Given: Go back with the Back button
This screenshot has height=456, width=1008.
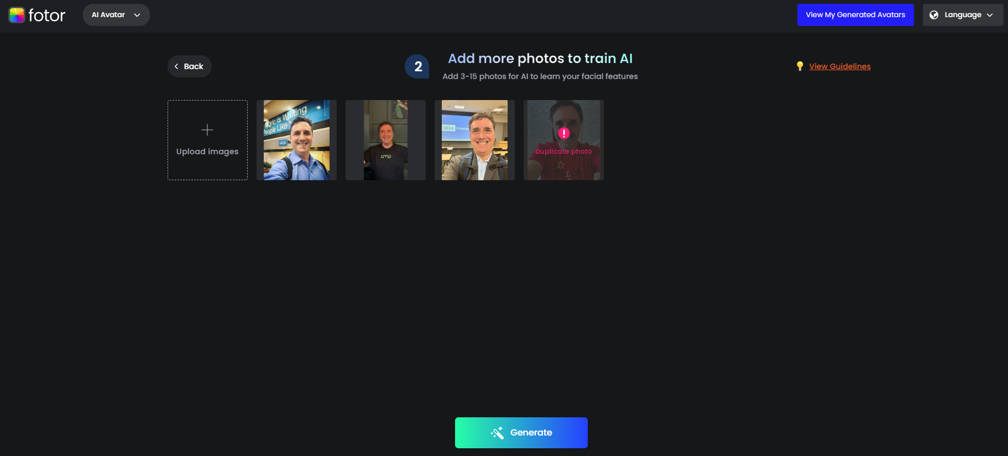Looking at the screenshot, I should pyautogui.click(x=190, y=66).
